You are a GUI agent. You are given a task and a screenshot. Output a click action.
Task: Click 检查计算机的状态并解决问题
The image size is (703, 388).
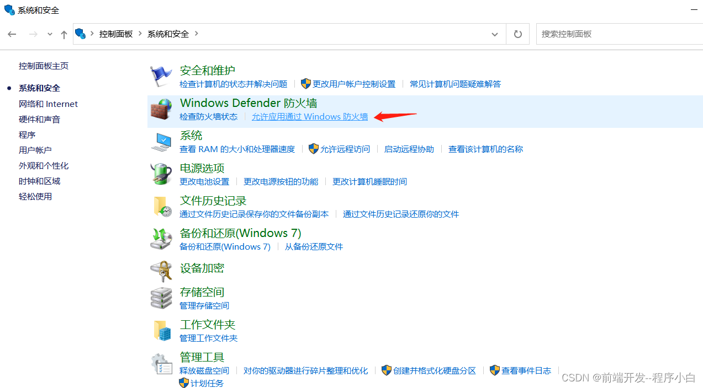pos(234,84)
